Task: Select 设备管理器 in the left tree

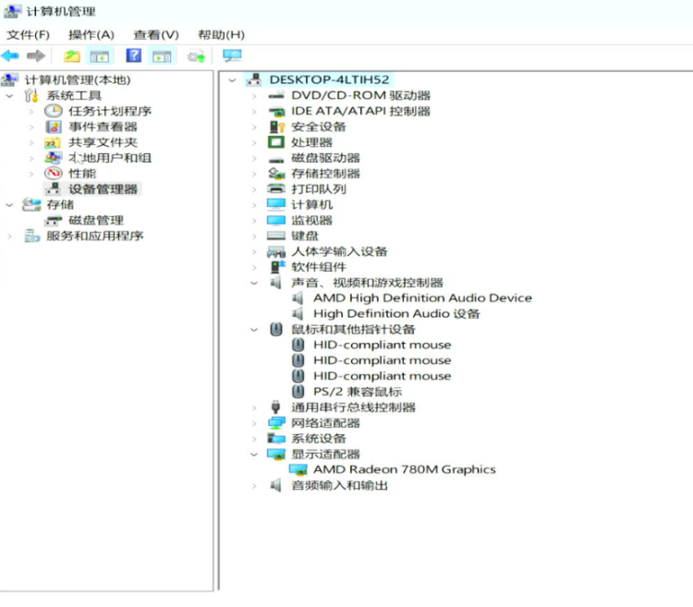Action: (103, 189)
